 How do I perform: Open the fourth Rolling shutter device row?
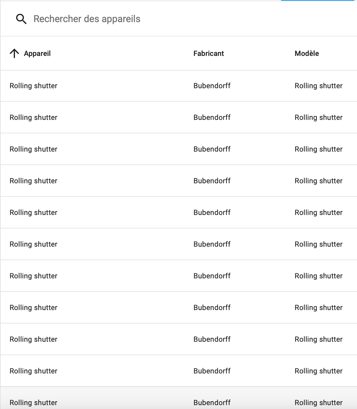(x=33, y=181)
